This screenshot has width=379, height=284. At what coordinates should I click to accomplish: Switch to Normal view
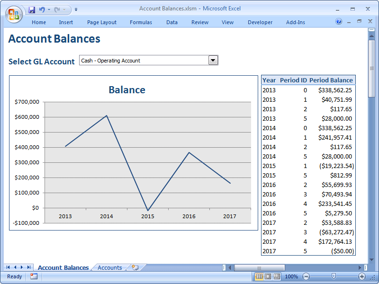coord(259,276)
